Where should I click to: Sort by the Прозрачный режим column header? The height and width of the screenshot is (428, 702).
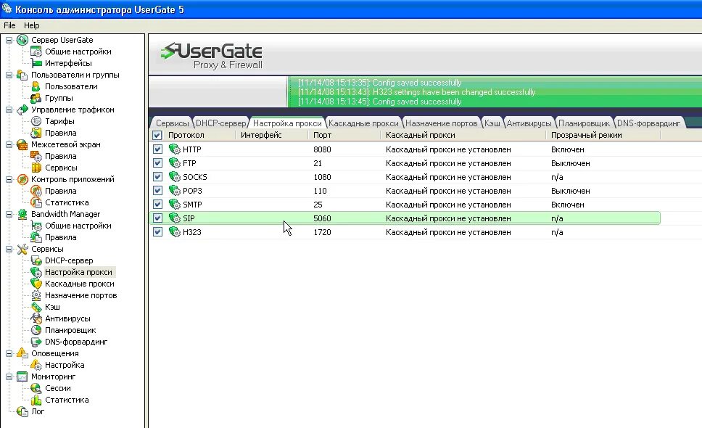(603, 135)
